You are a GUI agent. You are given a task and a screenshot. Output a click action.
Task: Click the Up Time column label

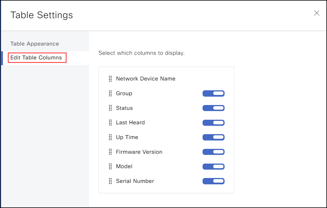click(x=127, y=137)
